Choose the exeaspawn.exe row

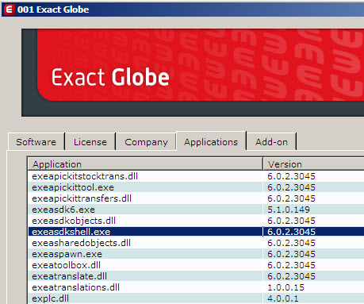click(196, 254)
